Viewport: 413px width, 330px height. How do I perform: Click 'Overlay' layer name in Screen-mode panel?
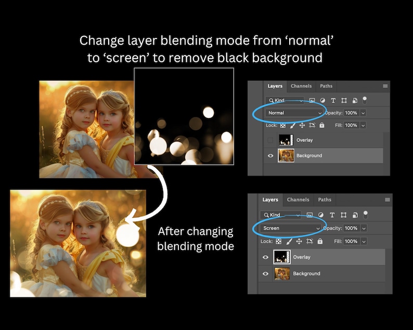pyautogui.click(x=302, y=257)
